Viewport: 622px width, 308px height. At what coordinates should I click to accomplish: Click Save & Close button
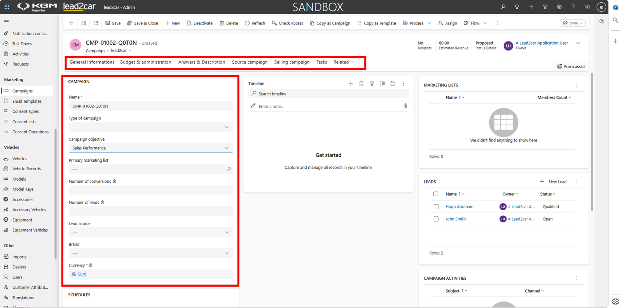point(143,23)
